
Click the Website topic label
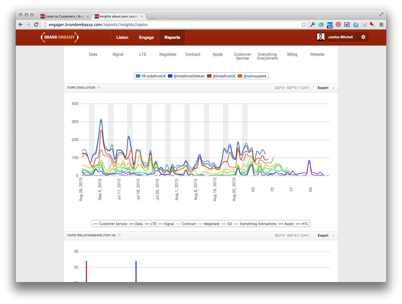317,55
